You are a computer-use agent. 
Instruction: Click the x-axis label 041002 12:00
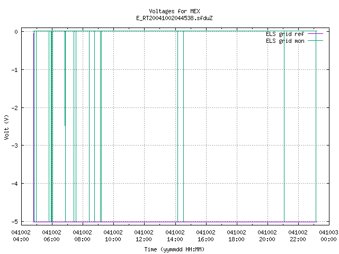[144, 236]
